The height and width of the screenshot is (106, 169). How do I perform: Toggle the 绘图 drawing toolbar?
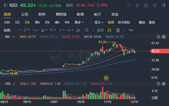click(111, 22)
